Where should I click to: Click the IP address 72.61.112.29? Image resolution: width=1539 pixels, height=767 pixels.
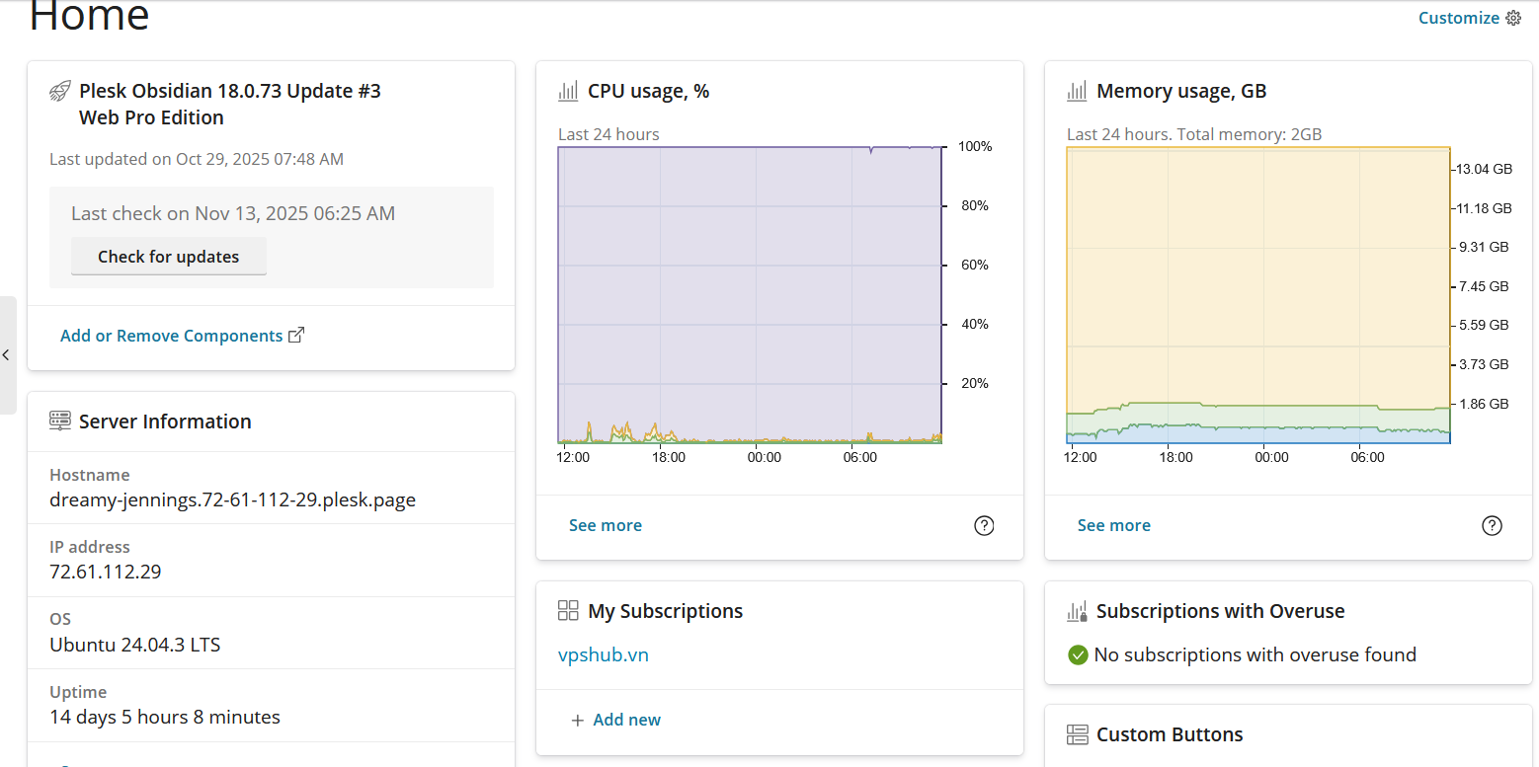(x=106, y=572)
